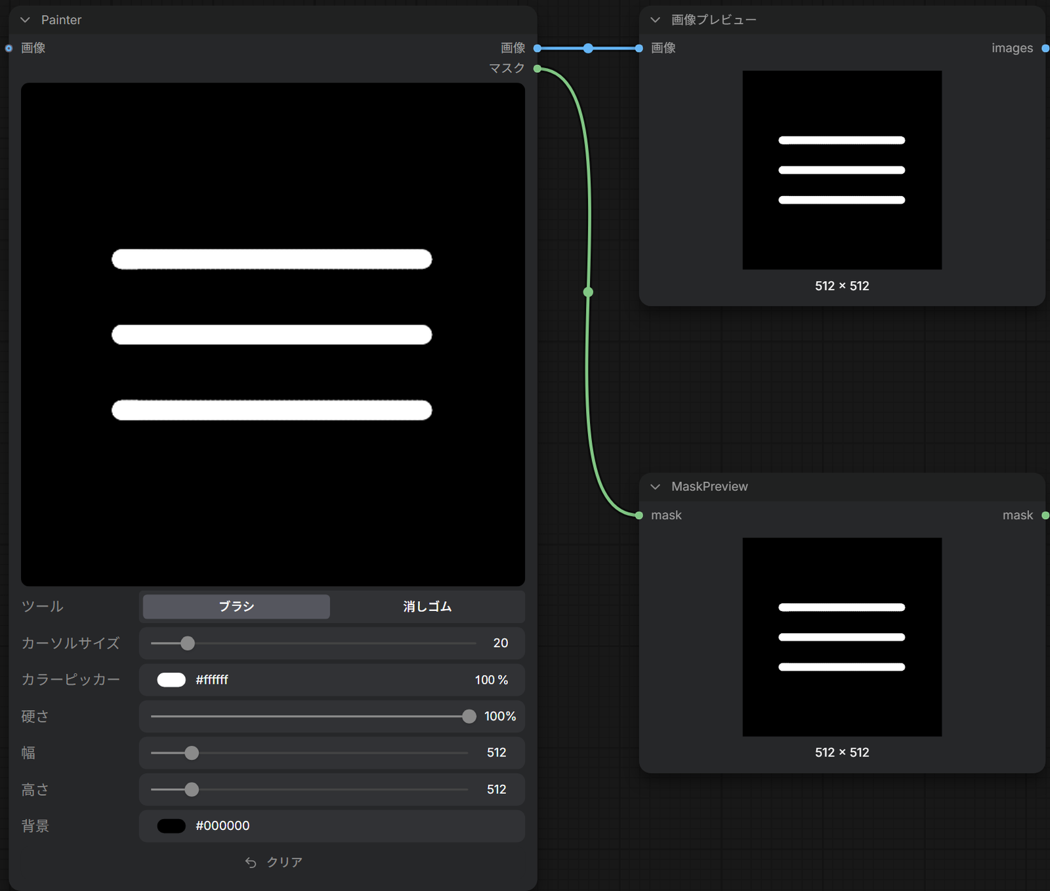
Task: Open the white brush color swatch
Action: tap(171, 680)
